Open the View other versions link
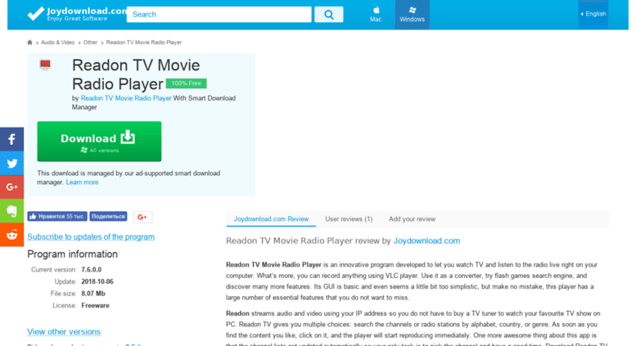This screenshot has height=346, width=636. click(64, 331)
